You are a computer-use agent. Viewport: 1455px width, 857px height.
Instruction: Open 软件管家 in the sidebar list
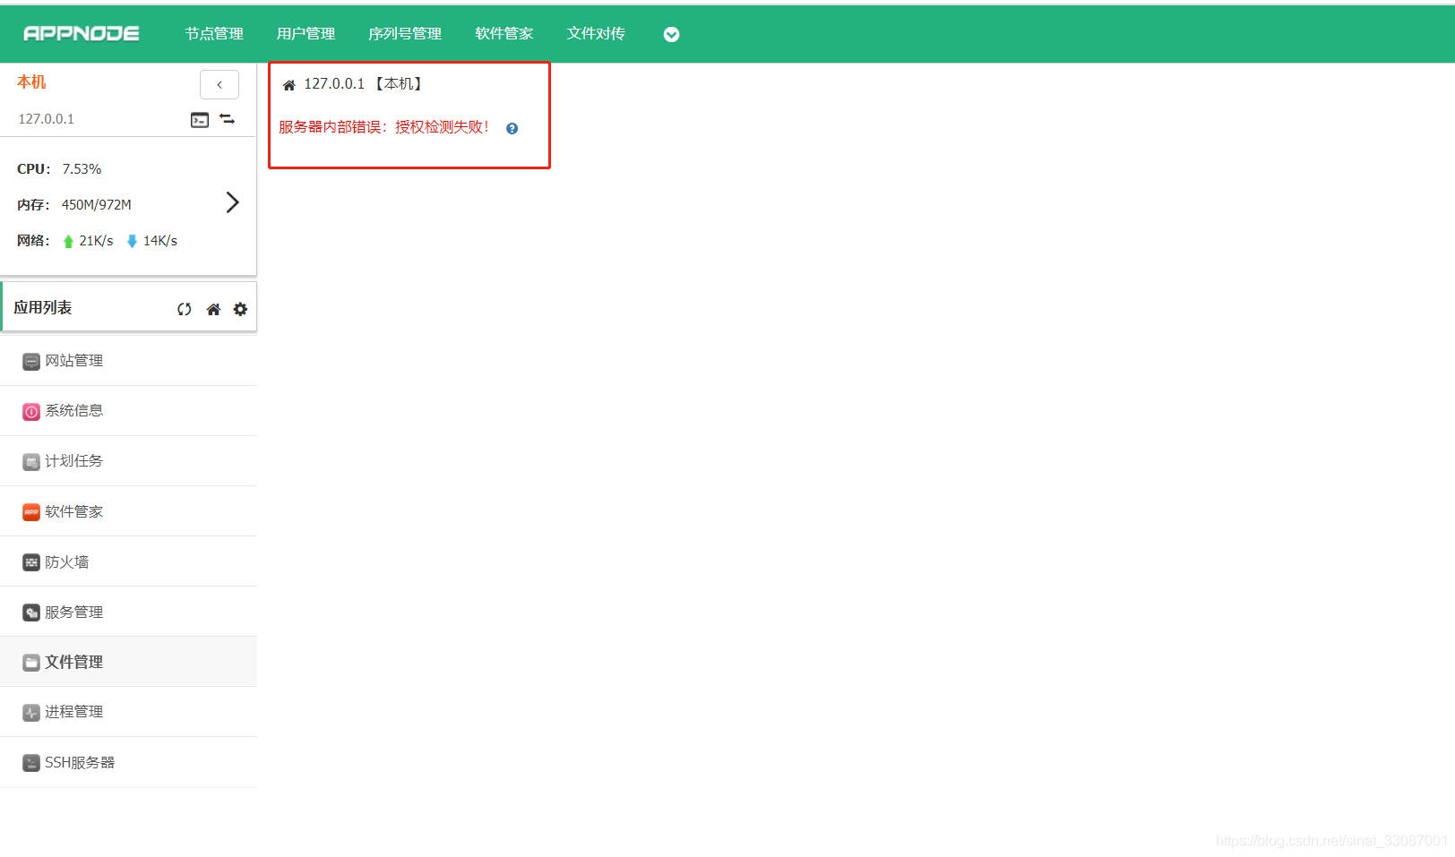pos(129,511)
